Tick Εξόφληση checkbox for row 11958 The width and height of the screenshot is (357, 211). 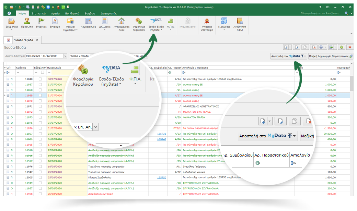pyautogui.click(x=40, y=194)
